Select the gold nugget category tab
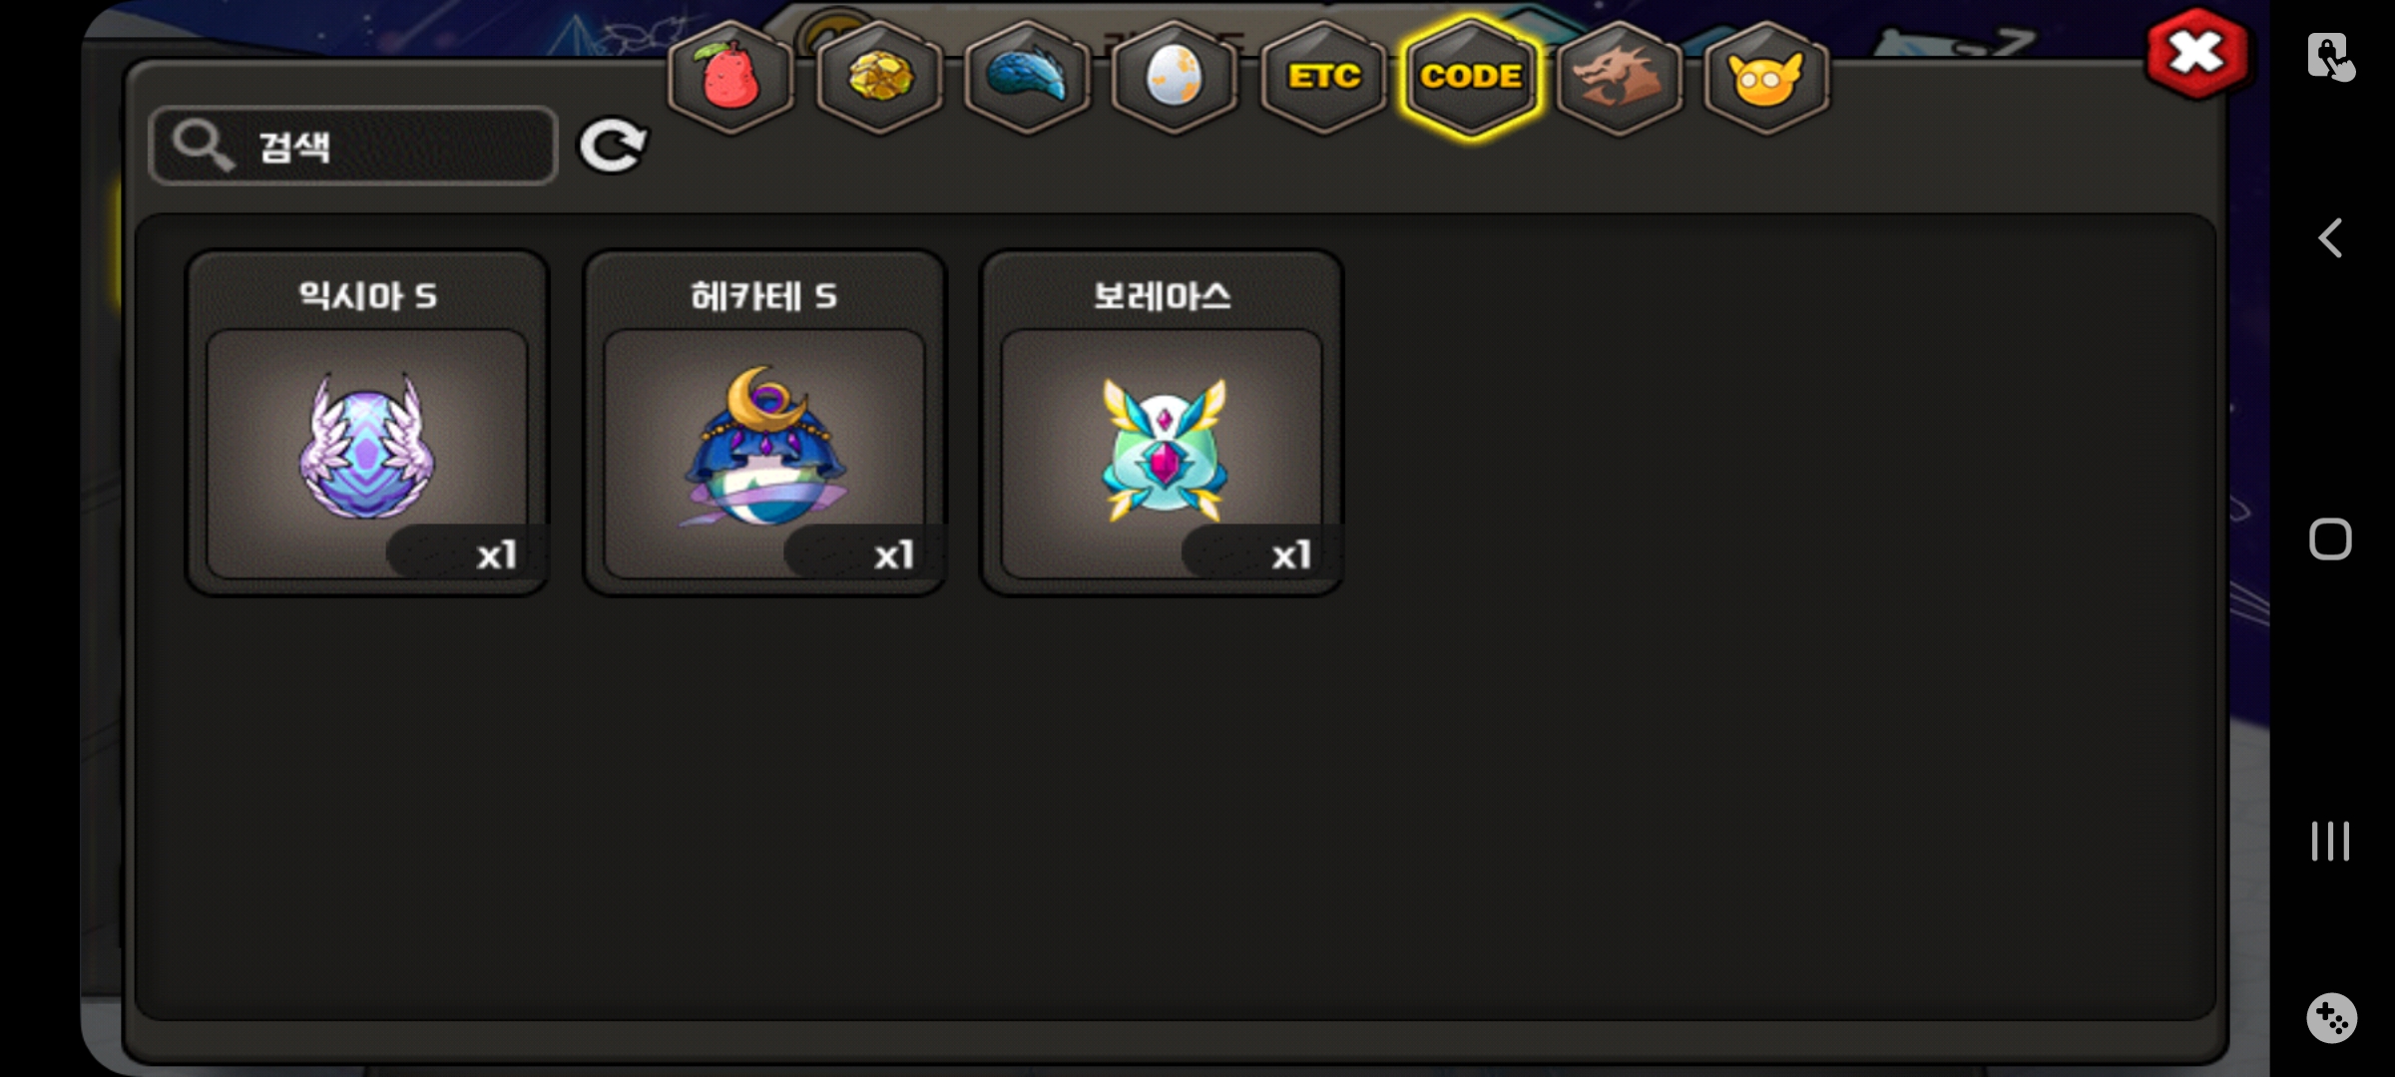The image size is (2395, 1077). pos(879,78)
